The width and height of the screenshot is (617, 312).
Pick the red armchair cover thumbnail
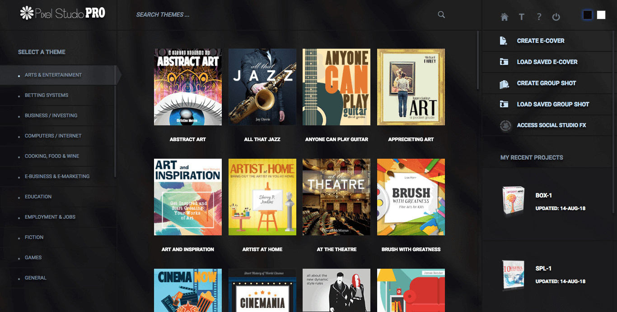click(411, 290)
